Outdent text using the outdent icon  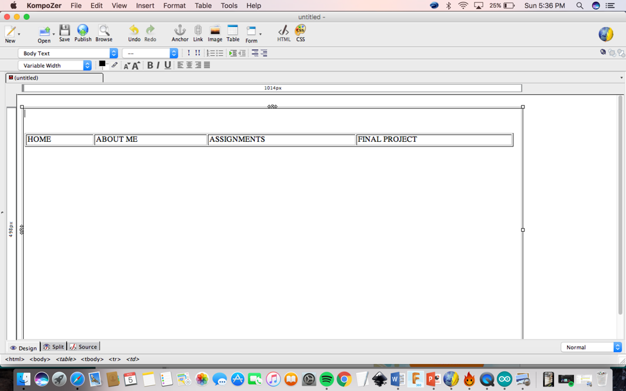click(241, 53)
